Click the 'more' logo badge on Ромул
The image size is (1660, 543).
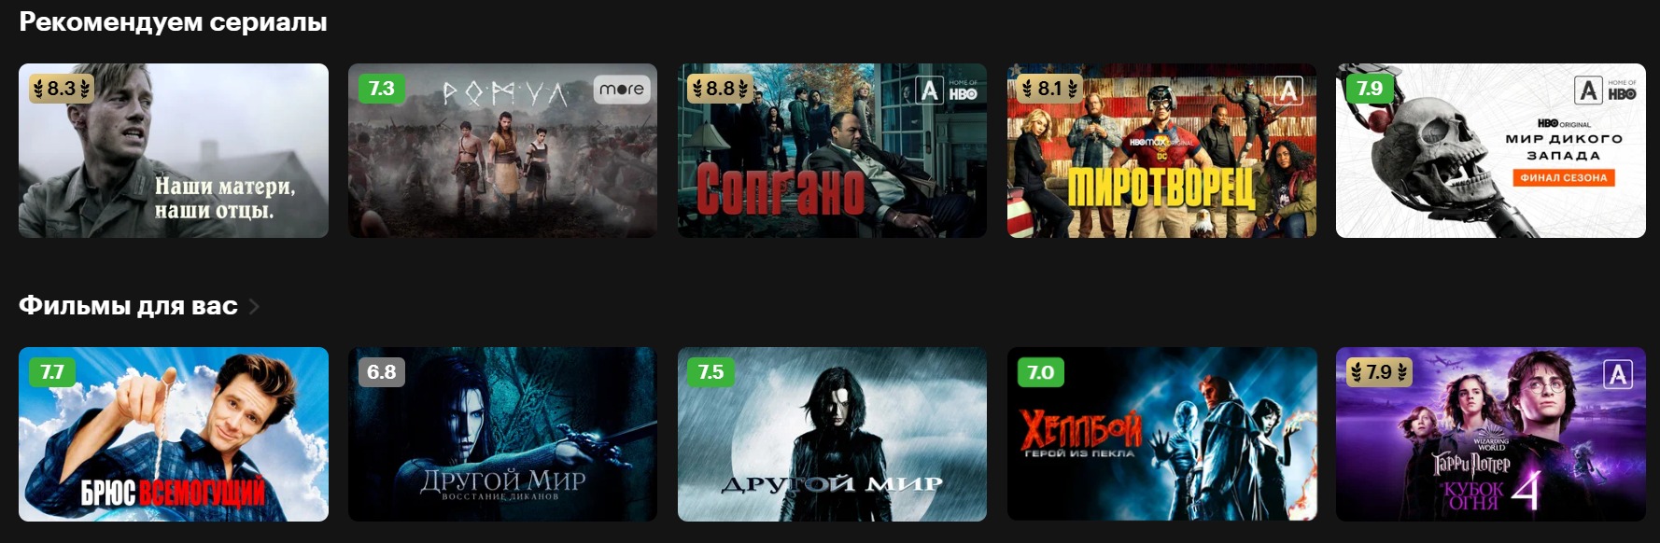point(622,90)
